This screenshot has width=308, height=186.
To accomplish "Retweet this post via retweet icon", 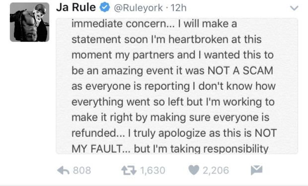I will pyautogui.click(x=129, y=170).
